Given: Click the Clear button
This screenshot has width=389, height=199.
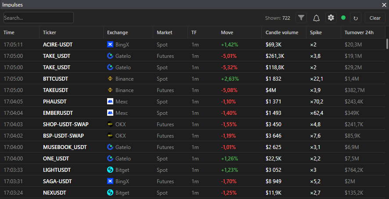Looking at the screenshot, I should (375, 18).
